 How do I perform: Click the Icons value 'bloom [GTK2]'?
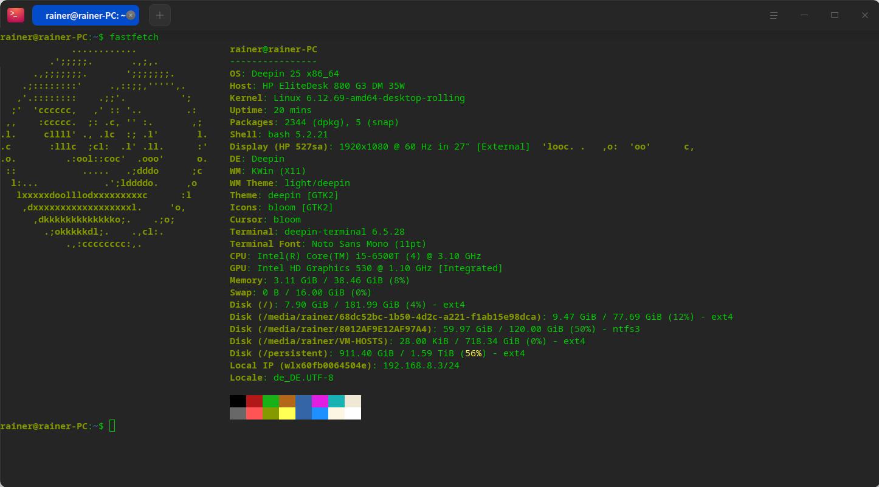[x=301, y=207]
